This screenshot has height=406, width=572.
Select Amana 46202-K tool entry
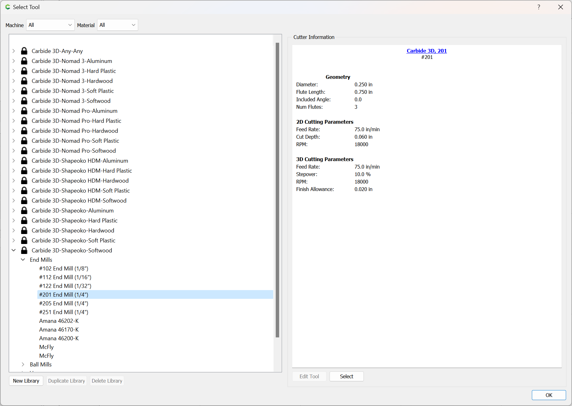pos(59,321)
